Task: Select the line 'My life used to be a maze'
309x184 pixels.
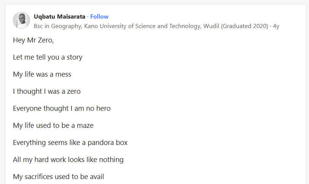Action: tap(53, 126)
